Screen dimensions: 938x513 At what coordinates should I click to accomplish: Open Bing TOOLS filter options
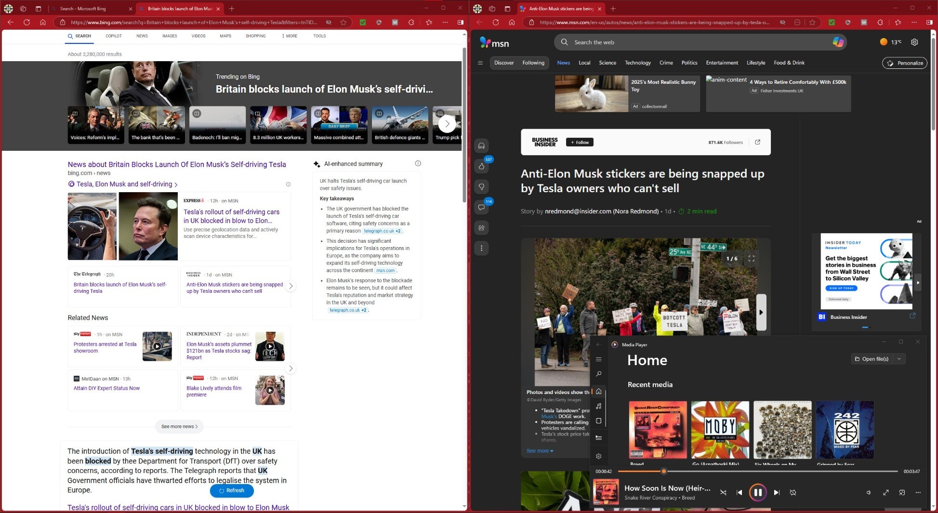319,36
